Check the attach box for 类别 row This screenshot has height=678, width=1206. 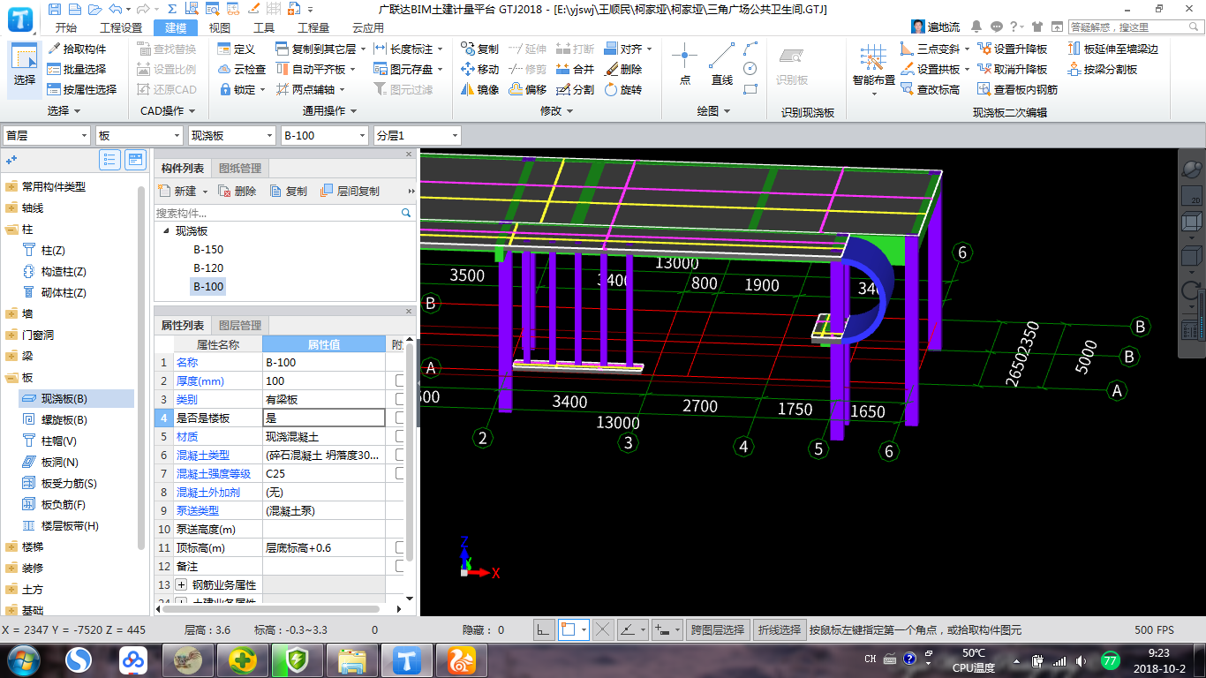[400, 399]
